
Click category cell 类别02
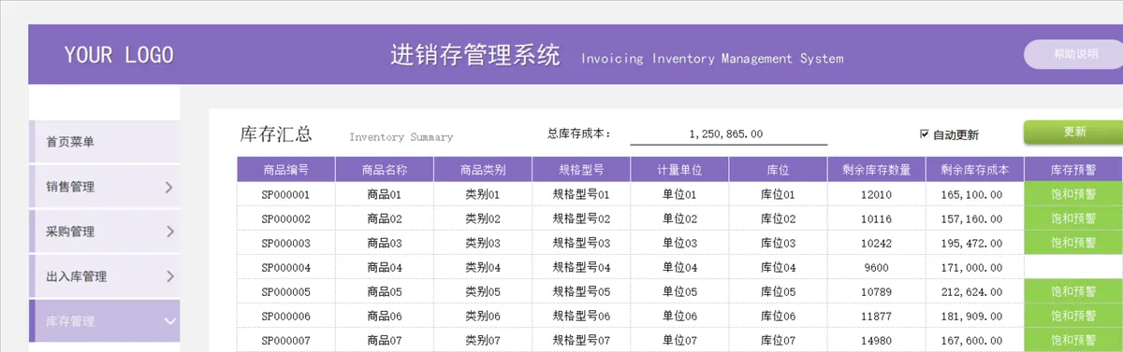tap(483, 218)
